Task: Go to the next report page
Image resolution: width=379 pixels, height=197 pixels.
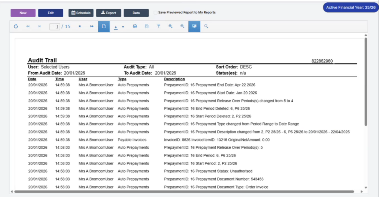Action: [x=80, y=26]
